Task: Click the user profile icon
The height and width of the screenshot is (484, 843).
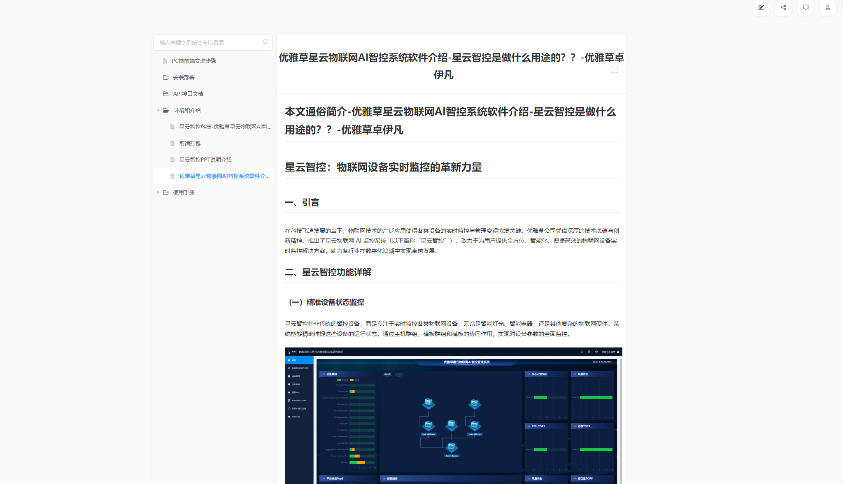Action: click(x=828, y=7)
